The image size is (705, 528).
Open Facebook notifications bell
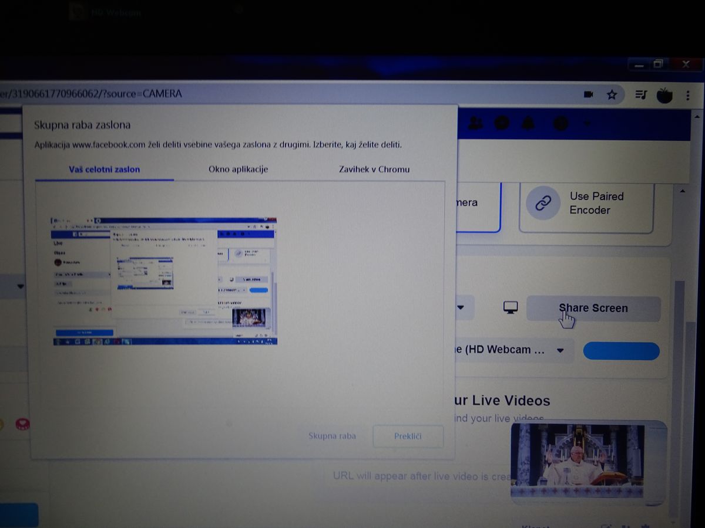tap(528, 123)
